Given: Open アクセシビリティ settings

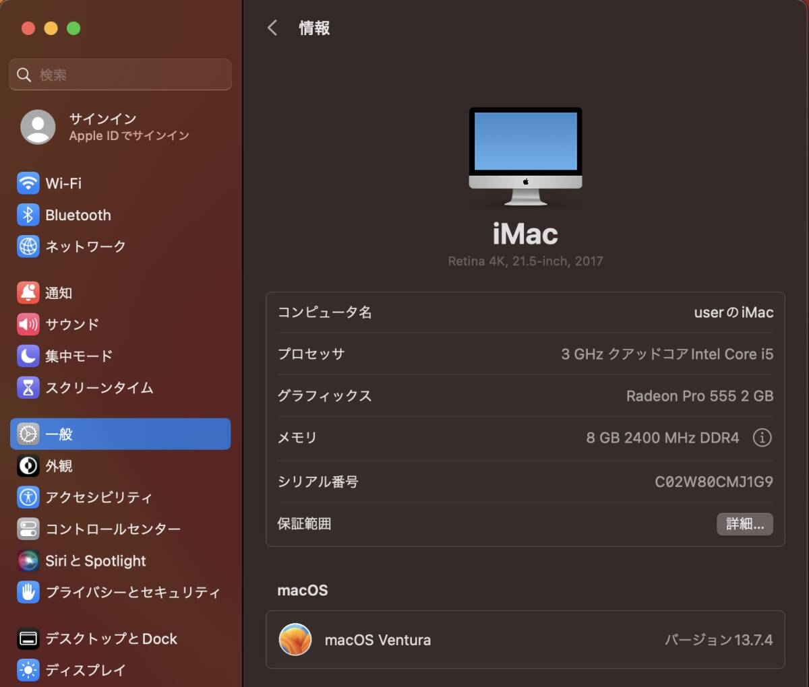Looking at the screenshot, I should pyautogui.click(x=121, y=497).
